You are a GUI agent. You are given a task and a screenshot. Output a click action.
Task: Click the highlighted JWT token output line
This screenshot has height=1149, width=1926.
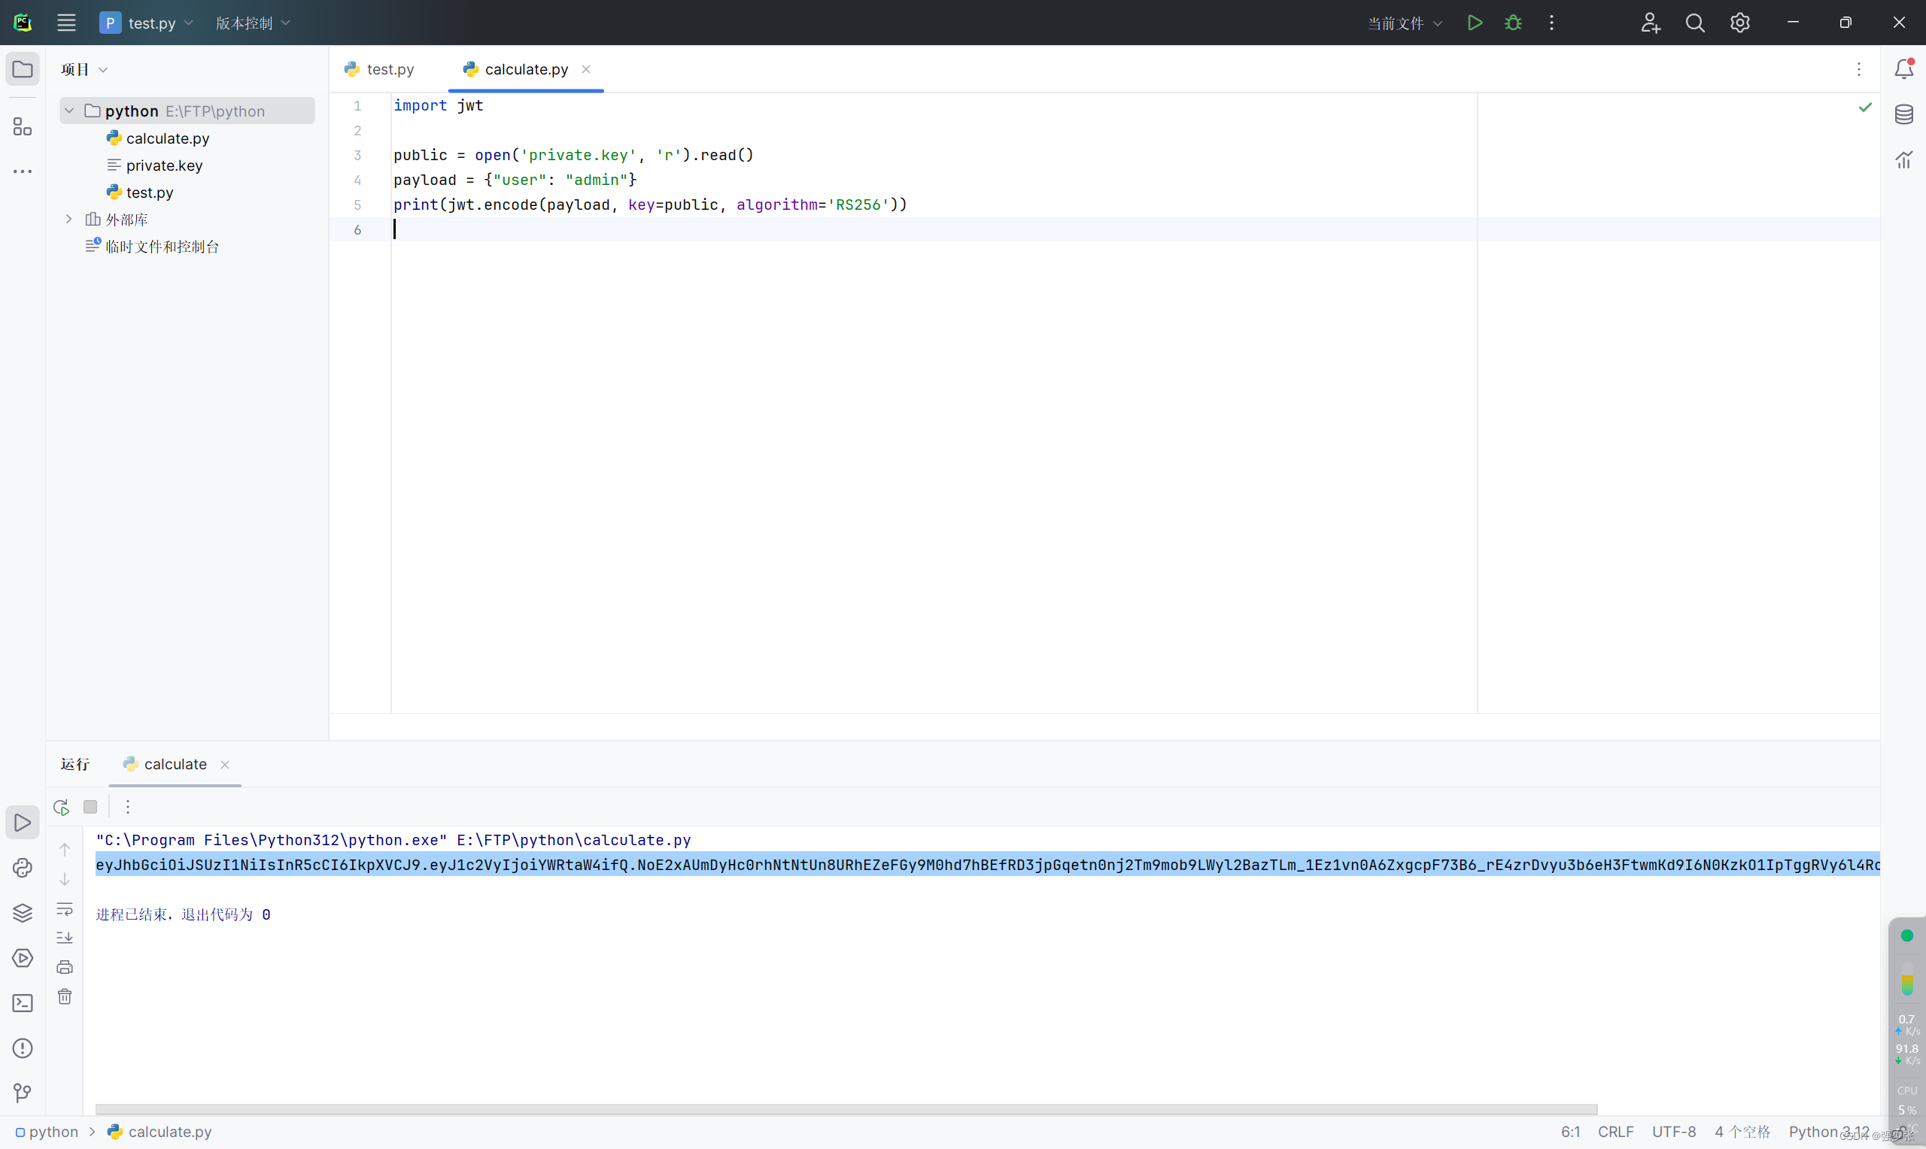point(987,865)
